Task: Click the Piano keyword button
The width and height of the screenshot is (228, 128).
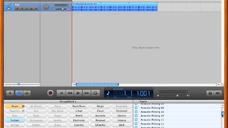Action: 58,106
